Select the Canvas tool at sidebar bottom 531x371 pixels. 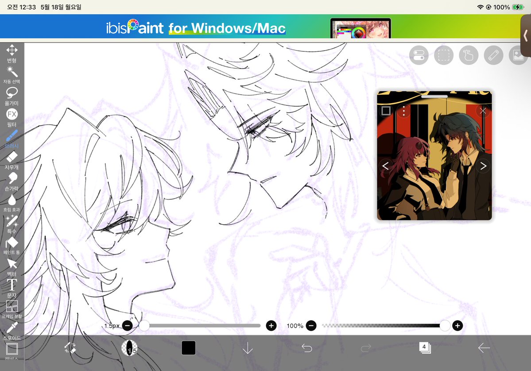[12, 352]
